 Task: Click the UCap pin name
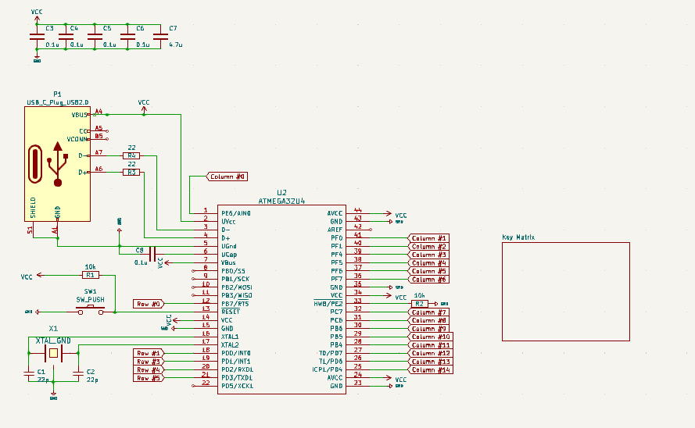(x=229, y=255)
